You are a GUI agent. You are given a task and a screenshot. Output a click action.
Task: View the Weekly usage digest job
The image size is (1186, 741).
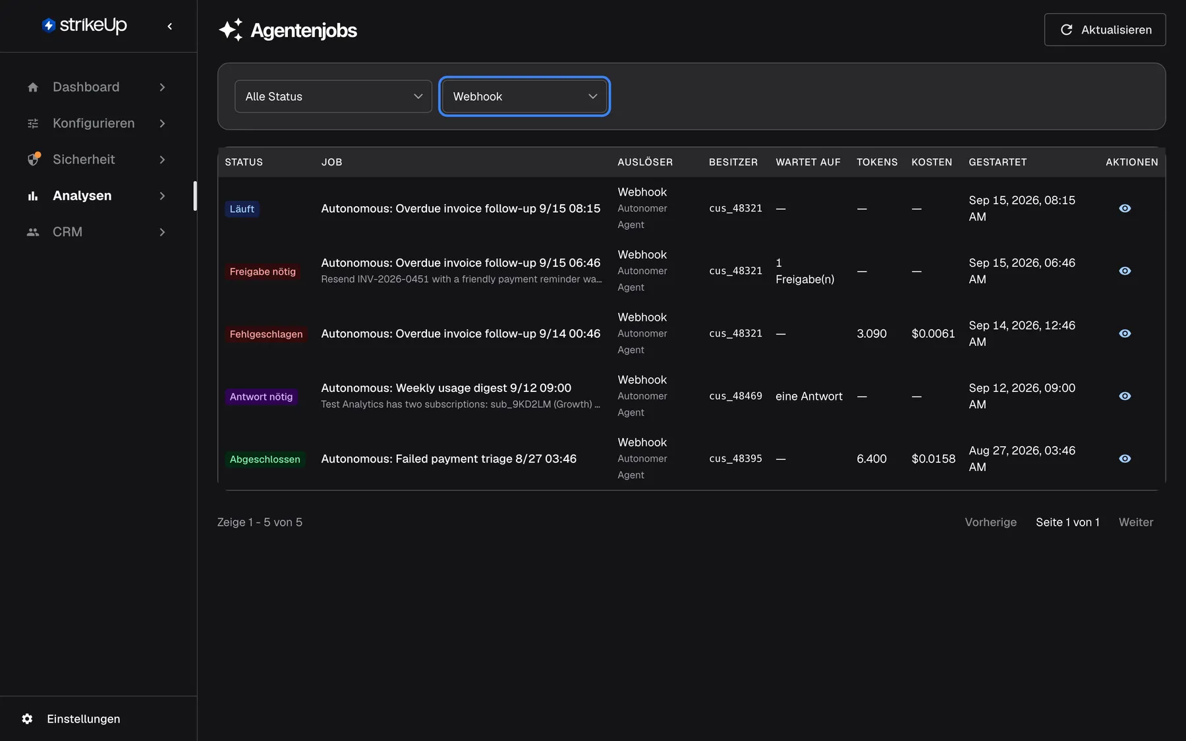1125,396
